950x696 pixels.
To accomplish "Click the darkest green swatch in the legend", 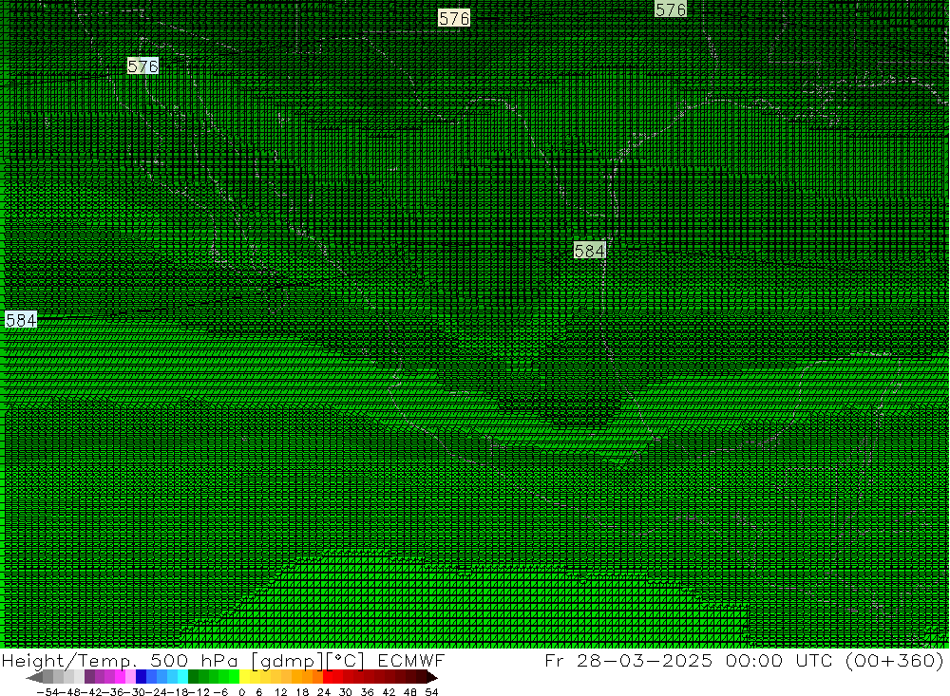I will click(x=193, y=677).
